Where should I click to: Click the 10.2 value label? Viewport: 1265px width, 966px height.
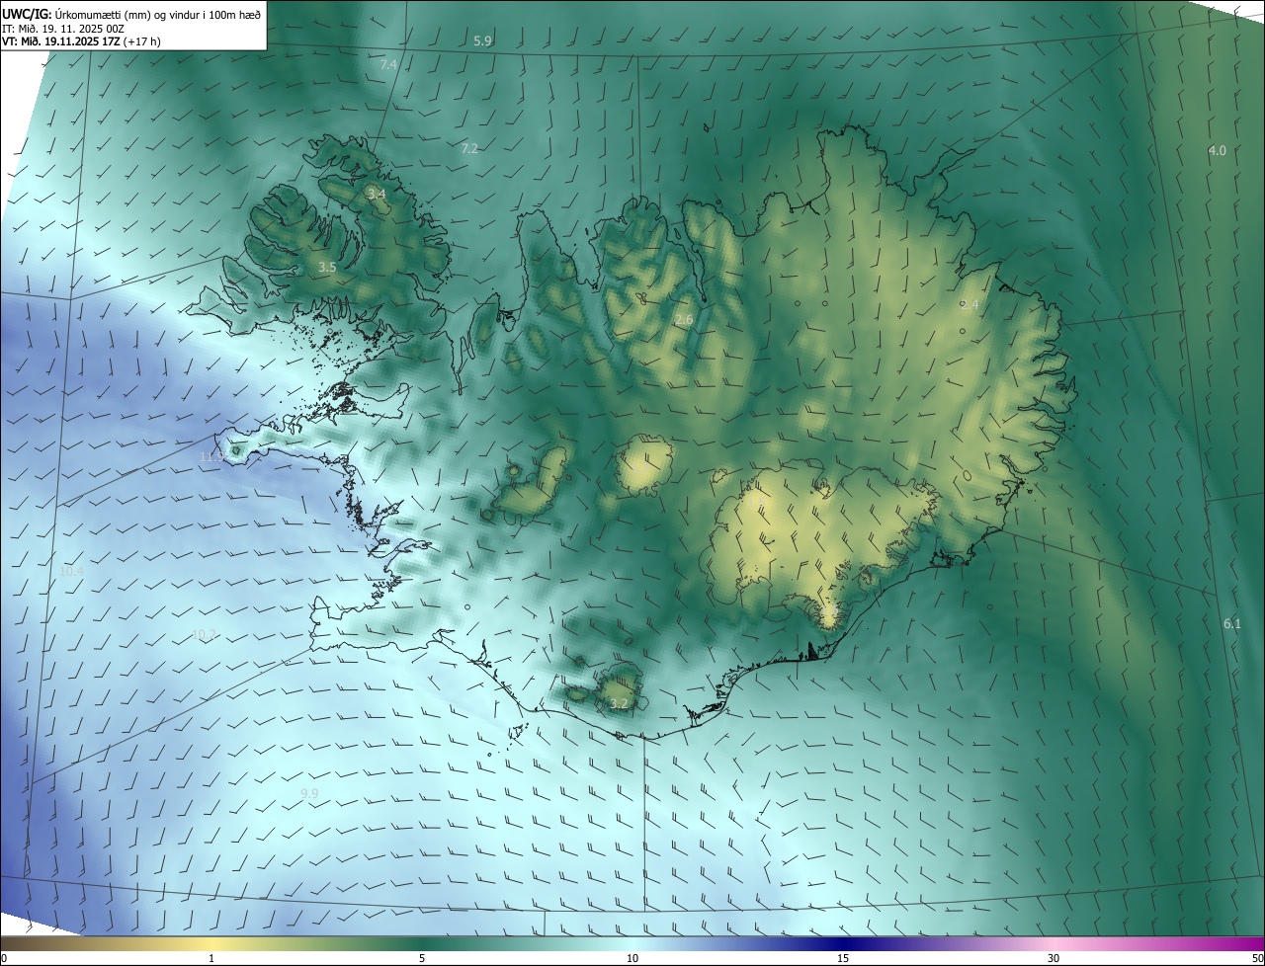(x=204, y=635)
